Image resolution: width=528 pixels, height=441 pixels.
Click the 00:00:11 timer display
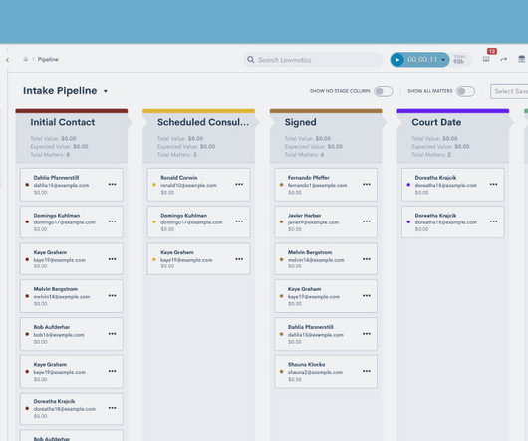[x=422, y=60]
